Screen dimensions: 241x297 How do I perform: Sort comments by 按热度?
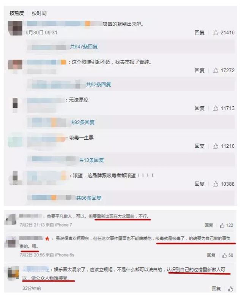[17, 13]
